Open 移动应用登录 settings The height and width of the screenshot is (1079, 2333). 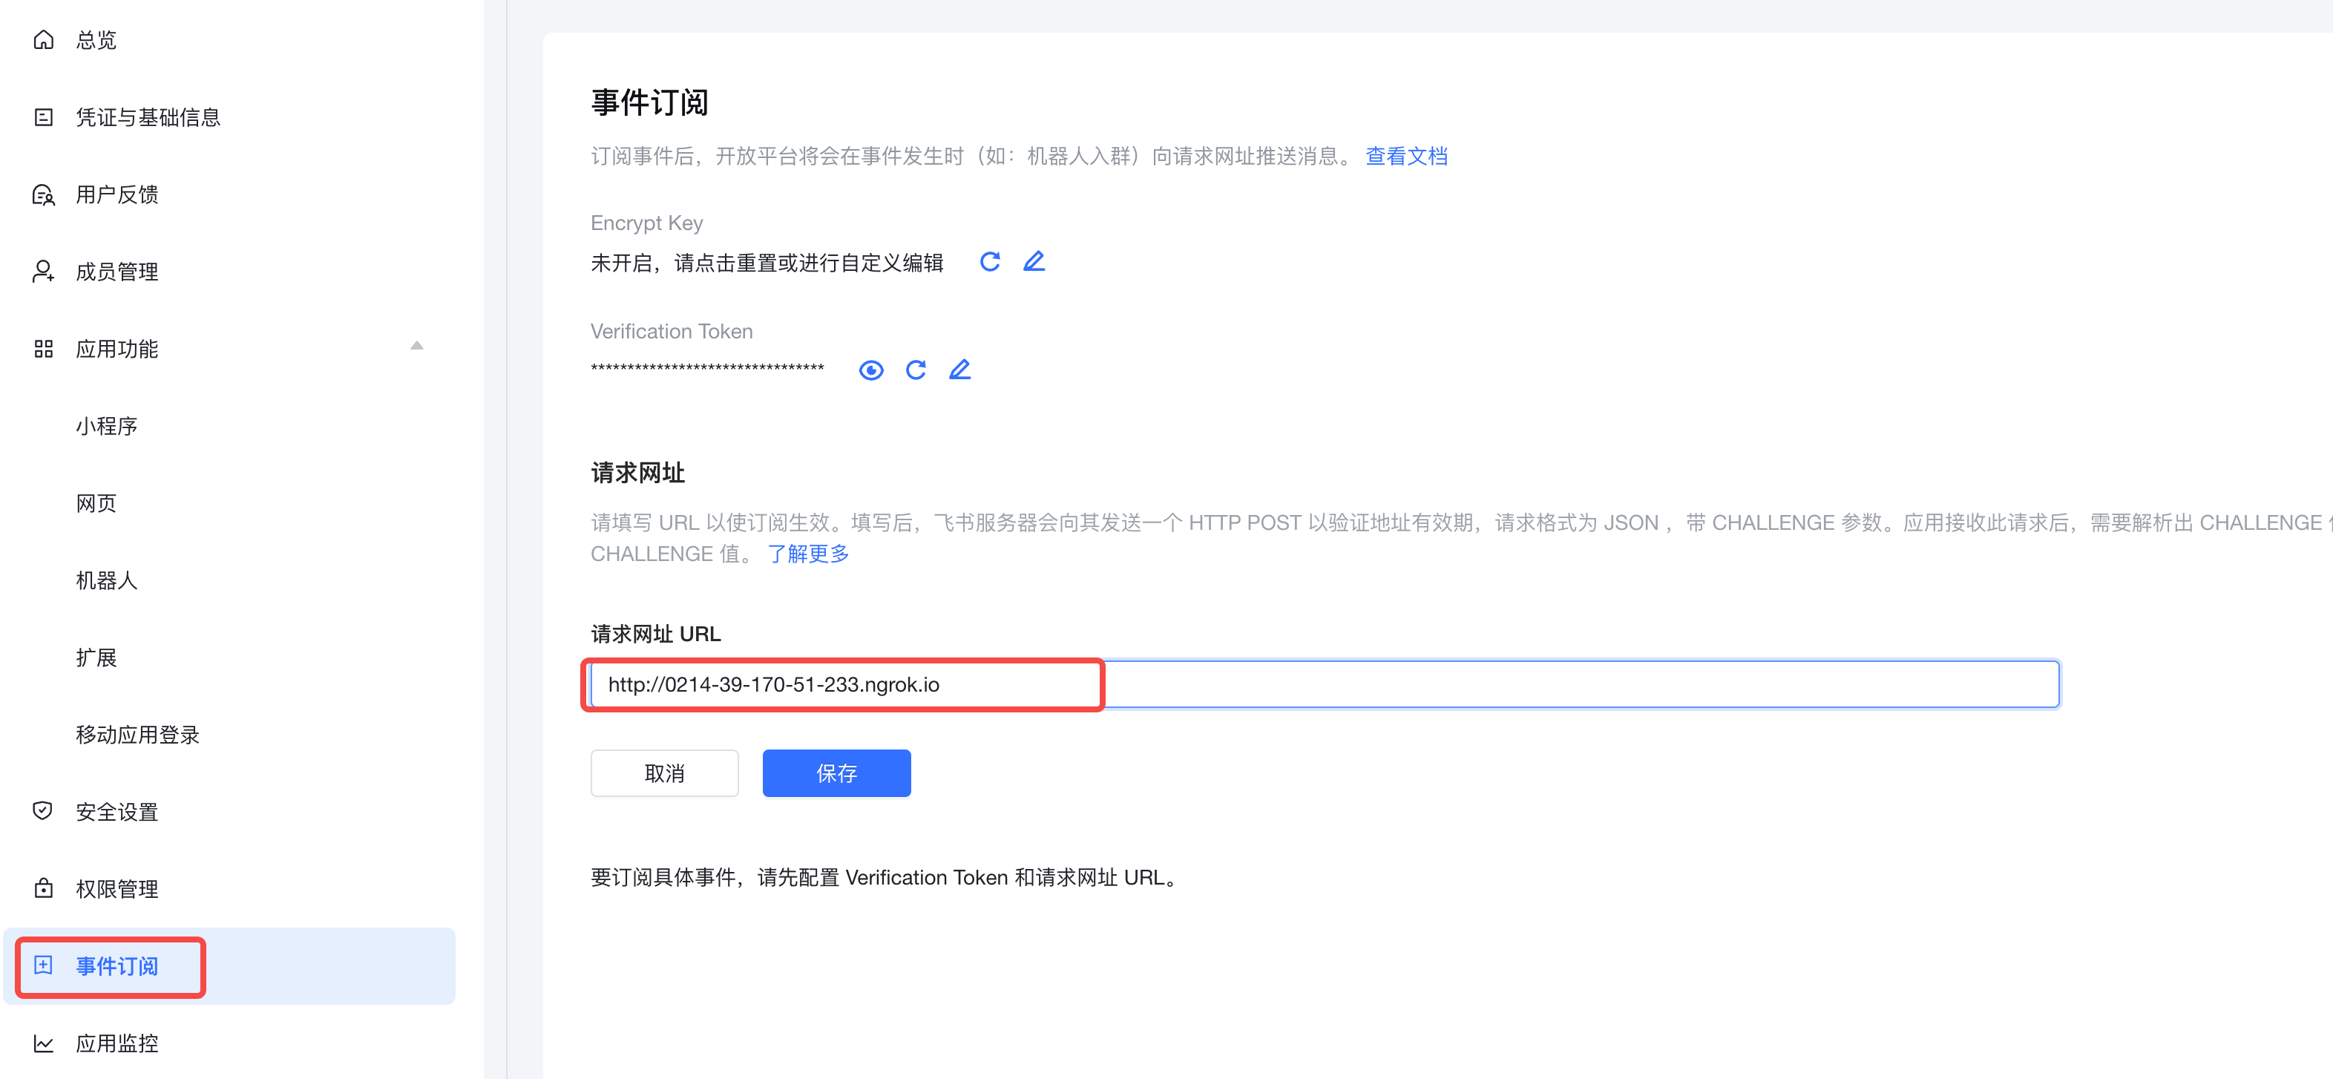137,735
